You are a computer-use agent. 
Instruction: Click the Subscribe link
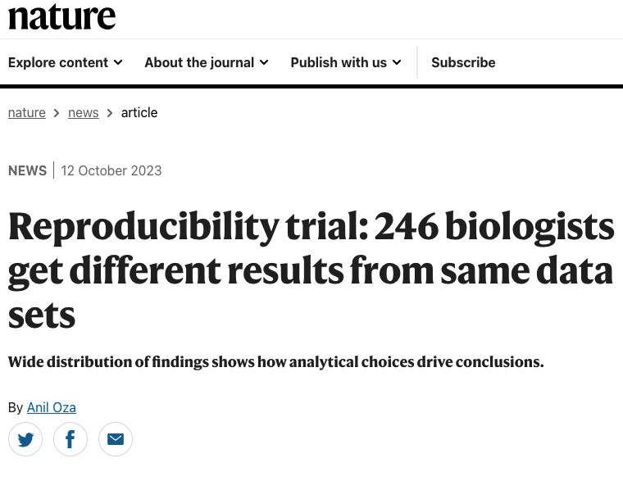pos(463,62)
